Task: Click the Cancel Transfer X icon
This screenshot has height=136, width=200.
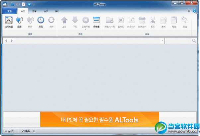Action: tap(86, 20)
